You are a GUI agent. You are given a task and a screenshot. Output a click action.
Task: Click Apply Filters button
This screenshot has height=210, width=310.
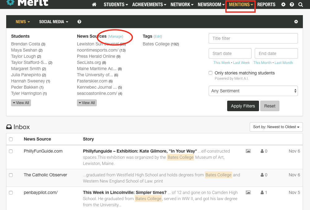(243, 106)
